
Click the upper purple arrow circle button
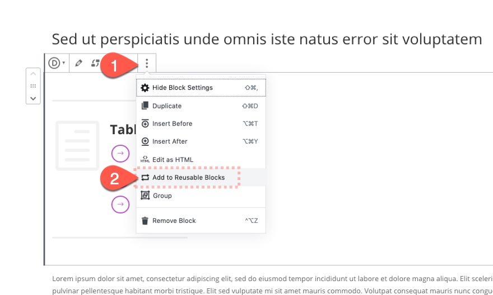point(120,153)
